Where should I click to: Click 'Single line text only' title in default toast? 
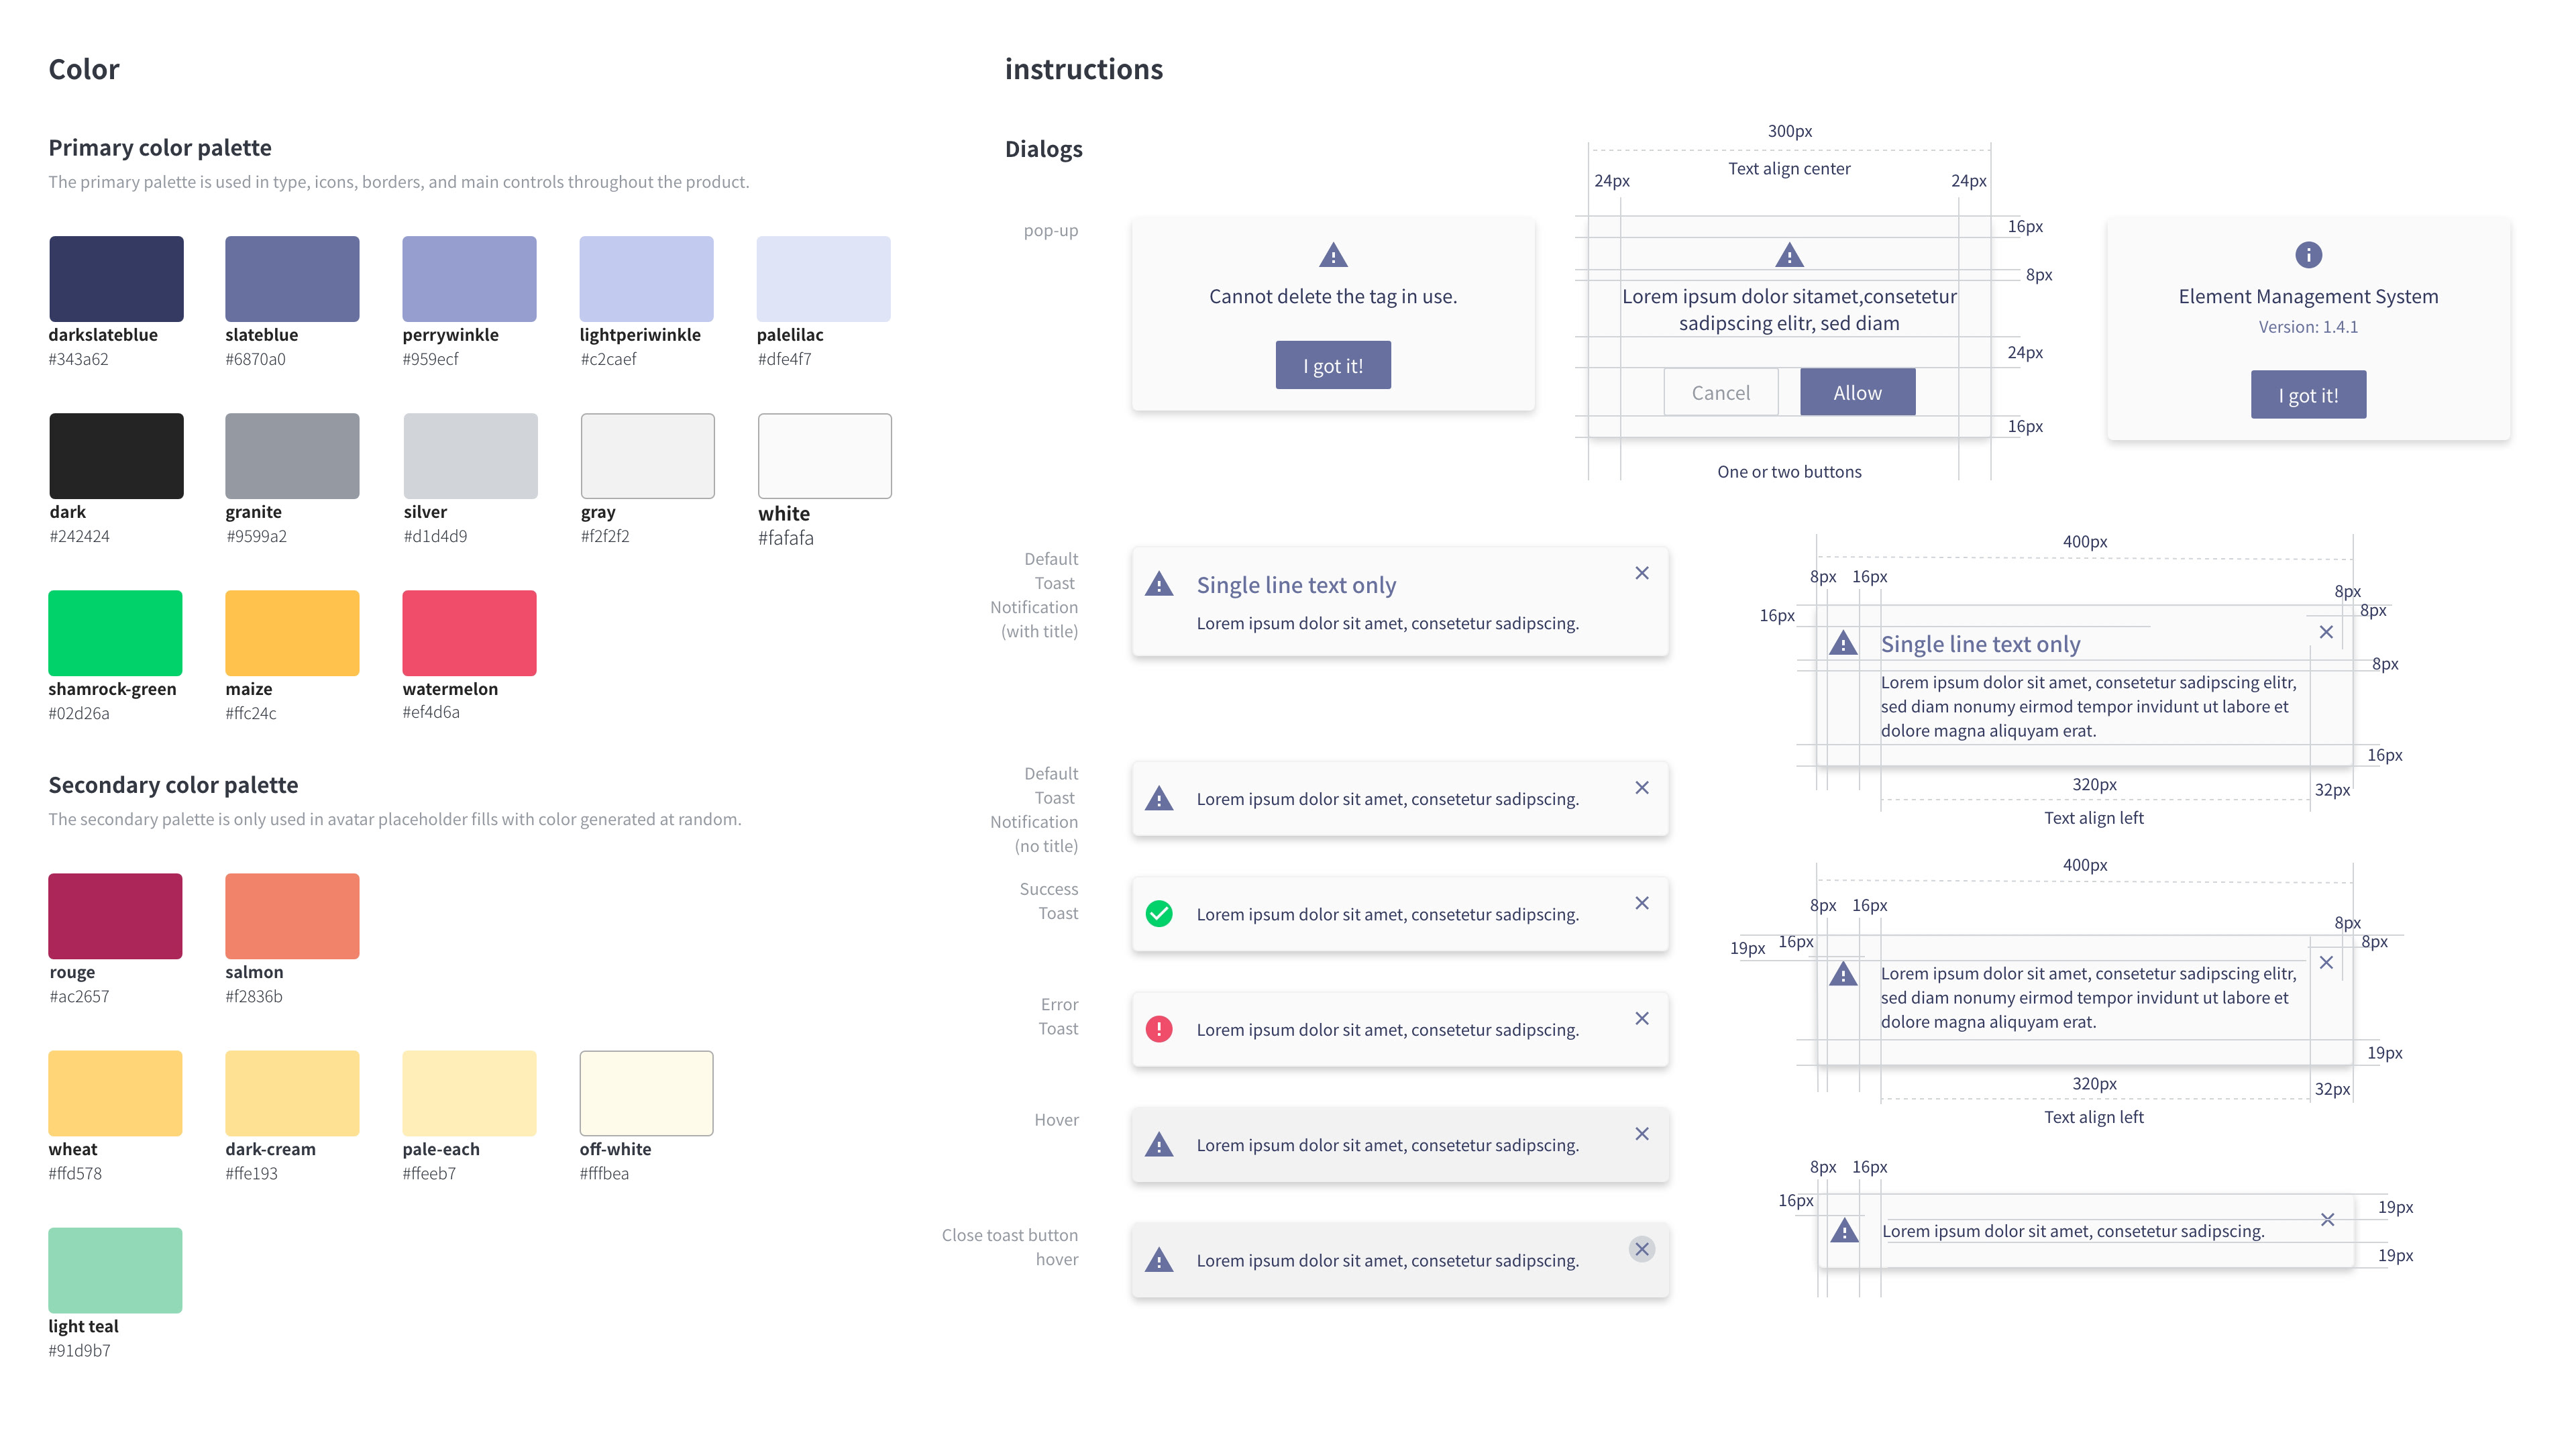(x=1296, y=585)
